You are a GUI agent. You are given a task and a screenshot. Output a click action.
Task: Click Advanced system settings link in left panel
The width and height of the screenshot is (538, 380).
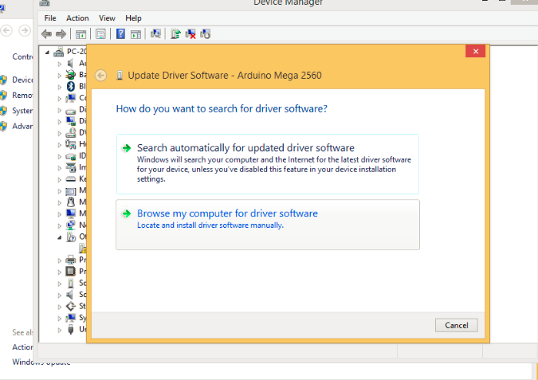coord(22,126)
